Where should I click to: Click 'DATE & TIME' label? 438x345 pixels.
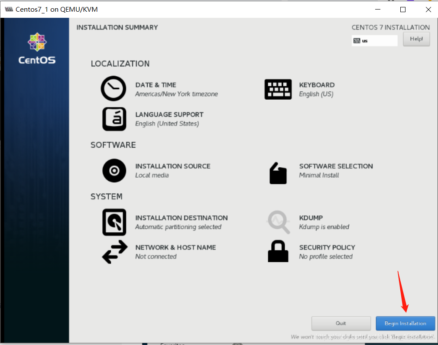(156, 85)
